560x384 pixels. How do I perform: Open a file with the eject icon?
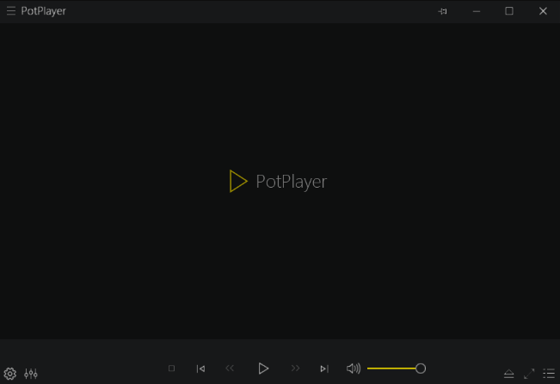click(x=509, y=374)
